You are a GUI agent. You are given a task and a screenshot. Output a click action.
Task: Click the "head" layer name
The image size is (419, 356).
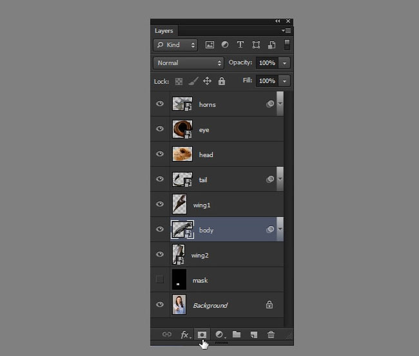(x=206, y=155)
